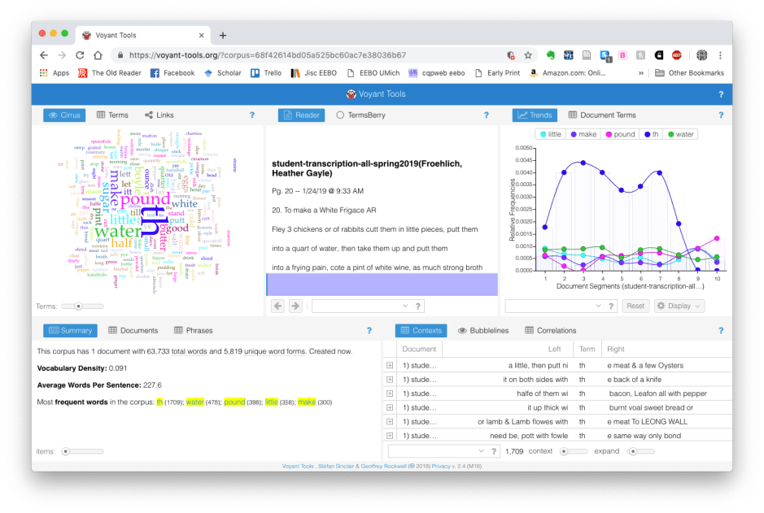This screenshot has height=513, width=764.
Task: Open help in the Voyant Tools blue header
Action: pyautogui.click(x=720, y=94)
